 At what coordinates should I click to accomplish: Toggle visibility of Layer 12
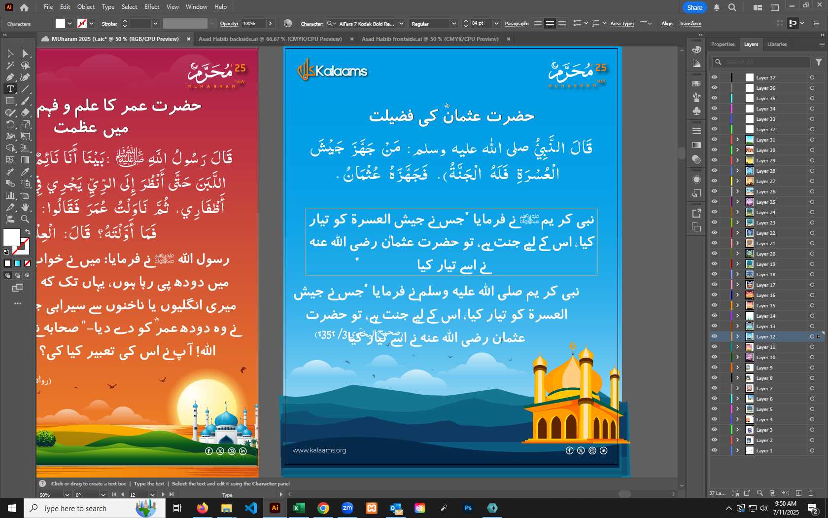pos(714,336)
